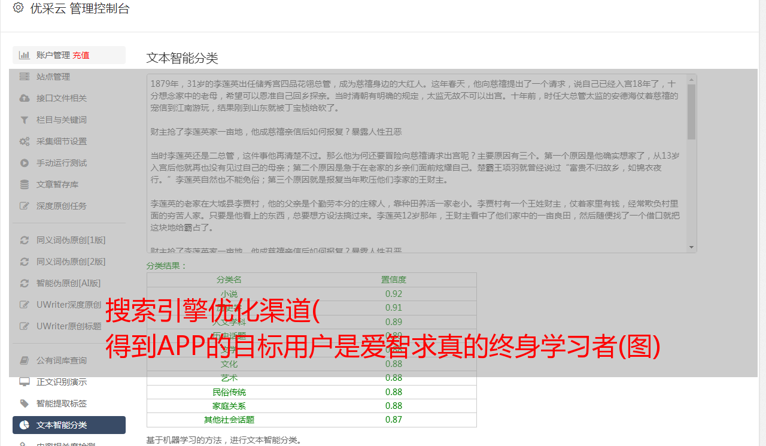The height and width of the screenshot is (446, 766).
Task: Click the 0.88 value in the 家庭关系 row
Action: (394, 406)
